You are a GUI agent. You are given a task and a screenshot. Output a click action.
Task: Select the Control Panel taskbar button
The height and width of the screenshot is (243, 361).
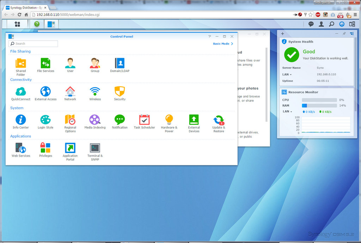click(x=51, y=24)
